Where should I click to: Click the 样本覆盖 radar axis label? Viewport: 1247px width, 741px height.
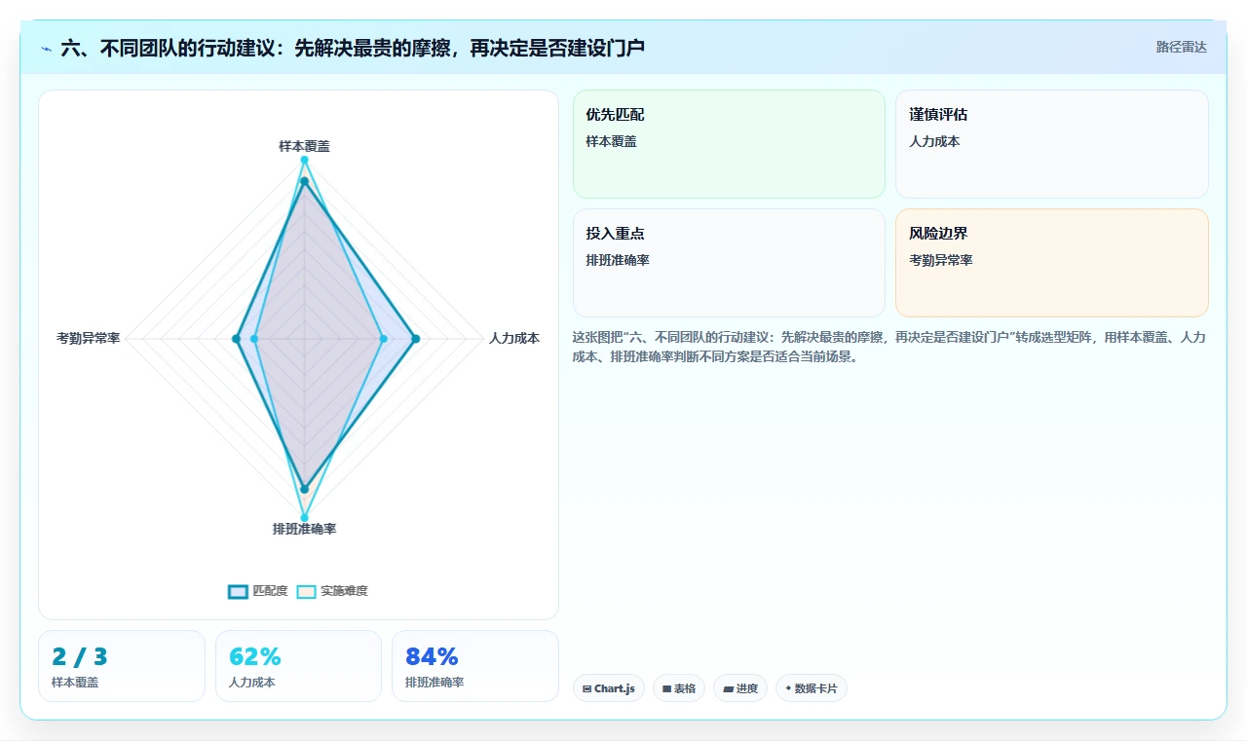click(x=304, y=146)
